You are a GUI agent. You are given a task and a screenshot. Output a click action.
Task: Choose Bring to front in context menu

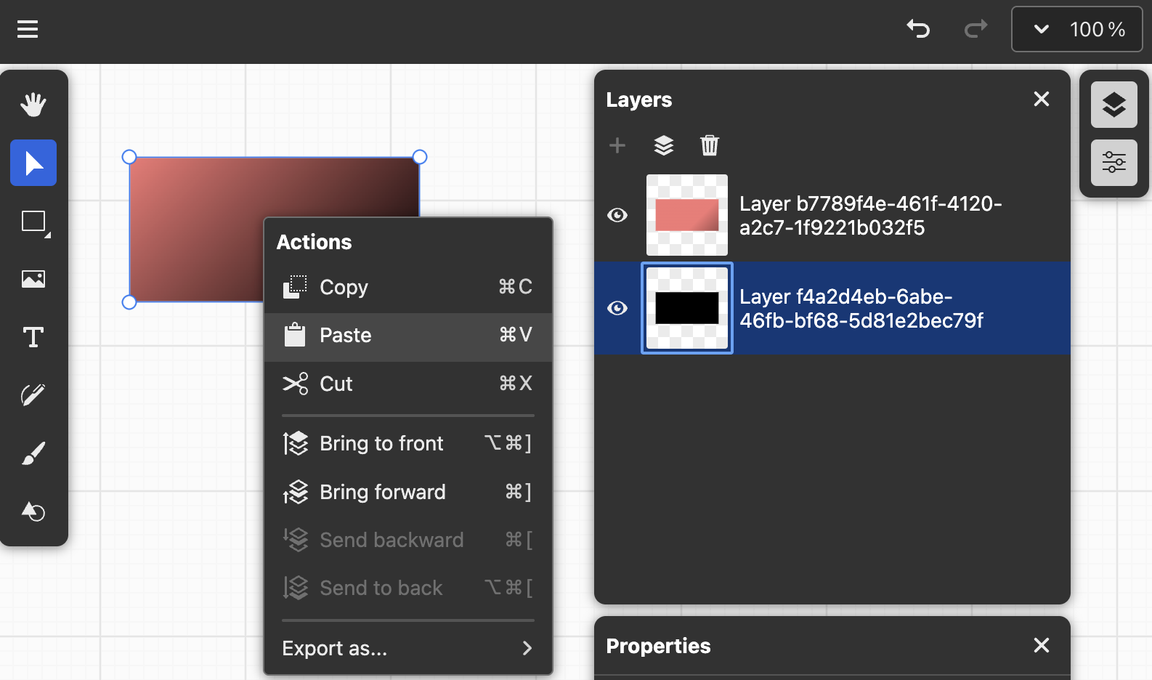coord(407,443)
